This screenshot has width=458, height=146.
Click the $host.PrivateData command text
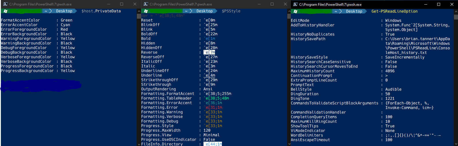click(x=101, y=11)
